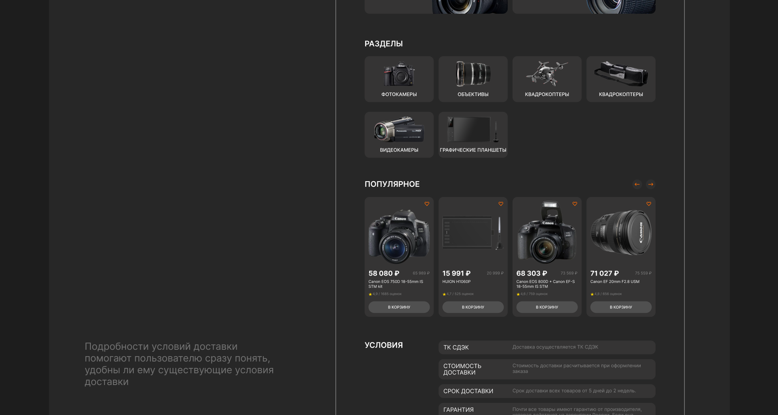Go to previous popular items with left arrow

click(637, 184)
